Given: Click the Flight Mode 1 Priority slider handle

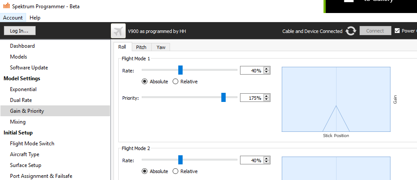Looking at the screenshot, I should point(224,98).
